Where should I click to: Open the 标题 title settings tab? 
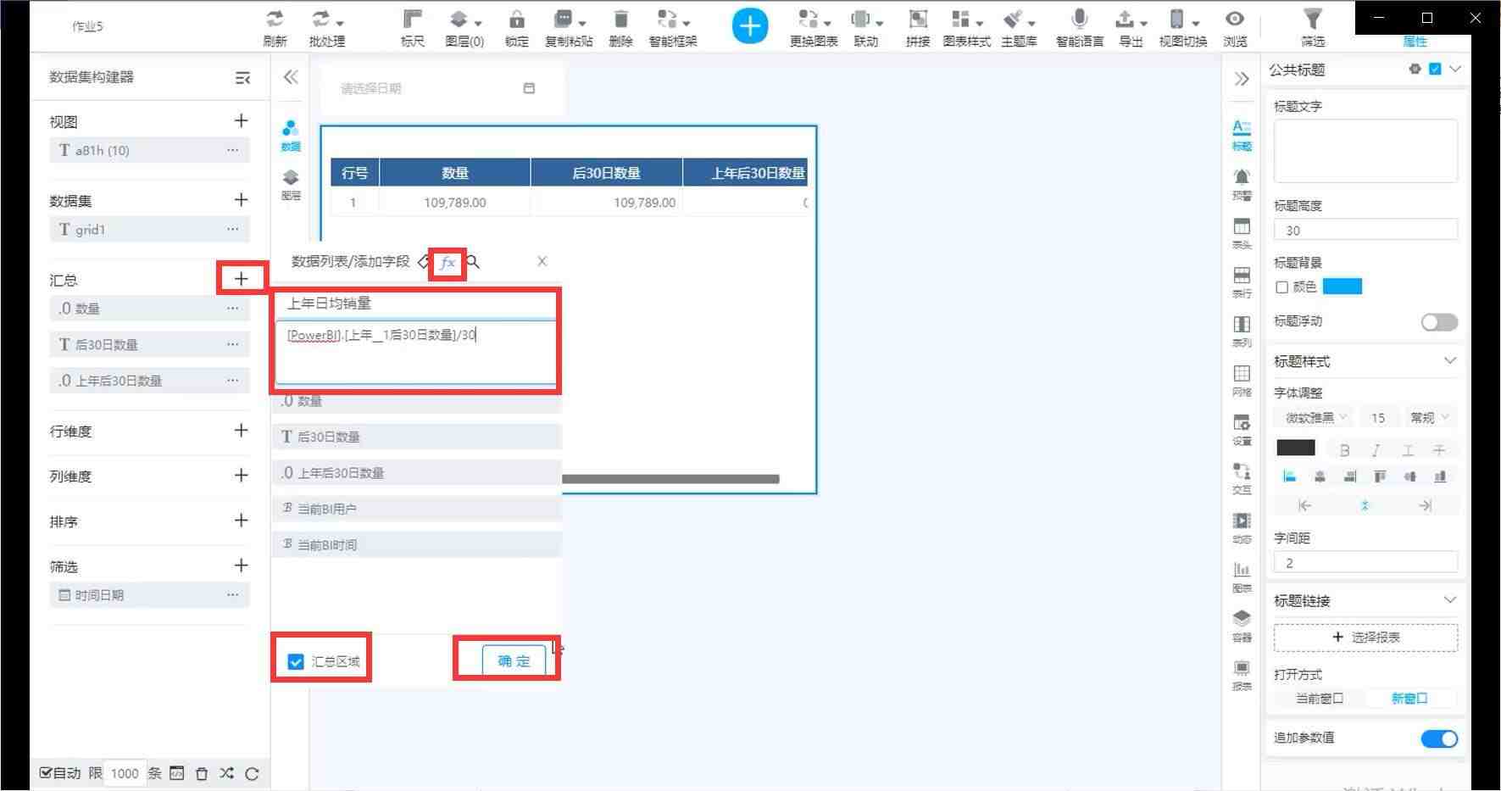(1242, 135)
